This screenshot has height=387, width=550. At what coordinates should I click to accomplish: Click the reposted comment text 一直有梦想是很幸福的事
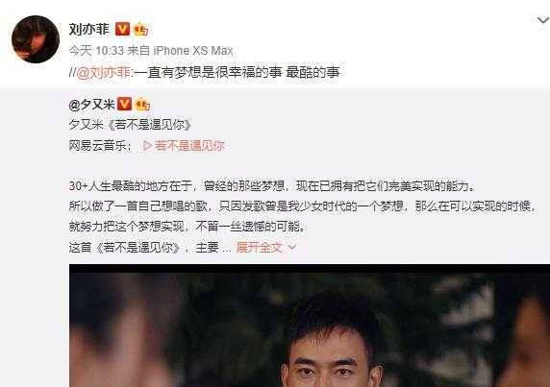209,72
